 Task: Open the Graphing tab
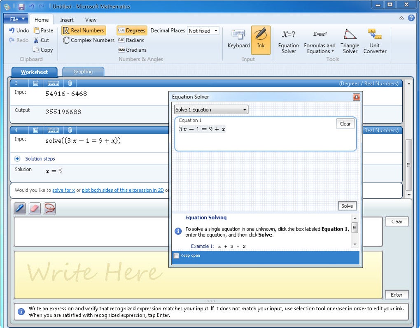click(x=83, y=72)
